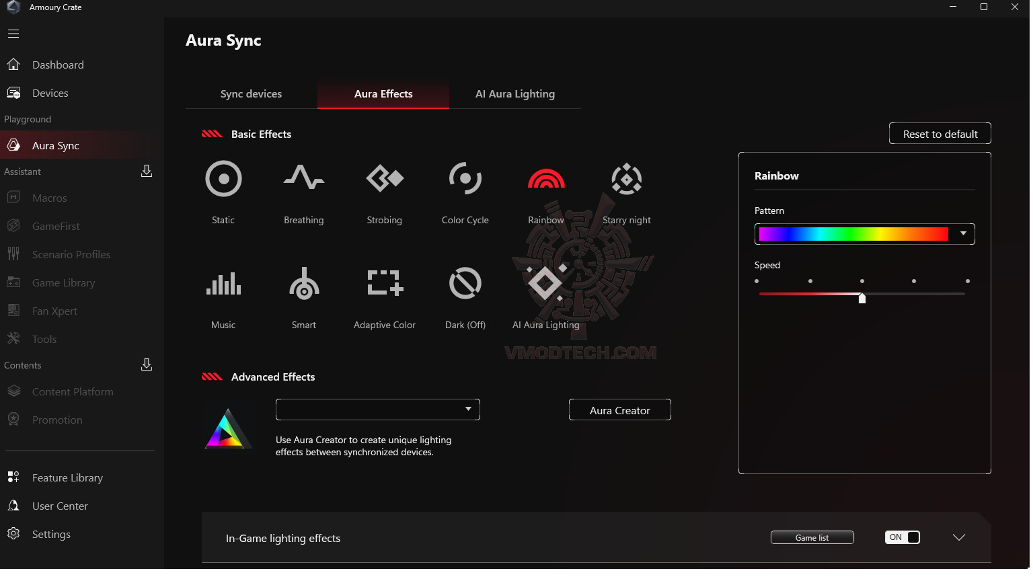Open the Rainbow Pattern dropdown arrow
Image resolution: width=1033 pixels, height=581 pixels.
(x=963, y=233)
